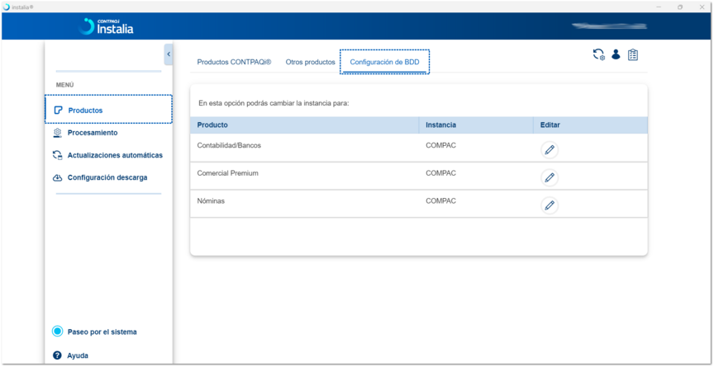Collapse the sidebar with the chevron arrow
This screenshot has height=367, width=714.
tap(169, 54)
